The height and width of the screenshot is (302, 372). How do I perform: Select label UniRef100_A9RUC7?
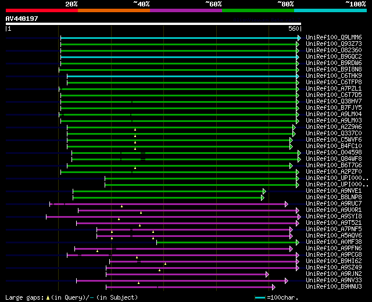334,204
